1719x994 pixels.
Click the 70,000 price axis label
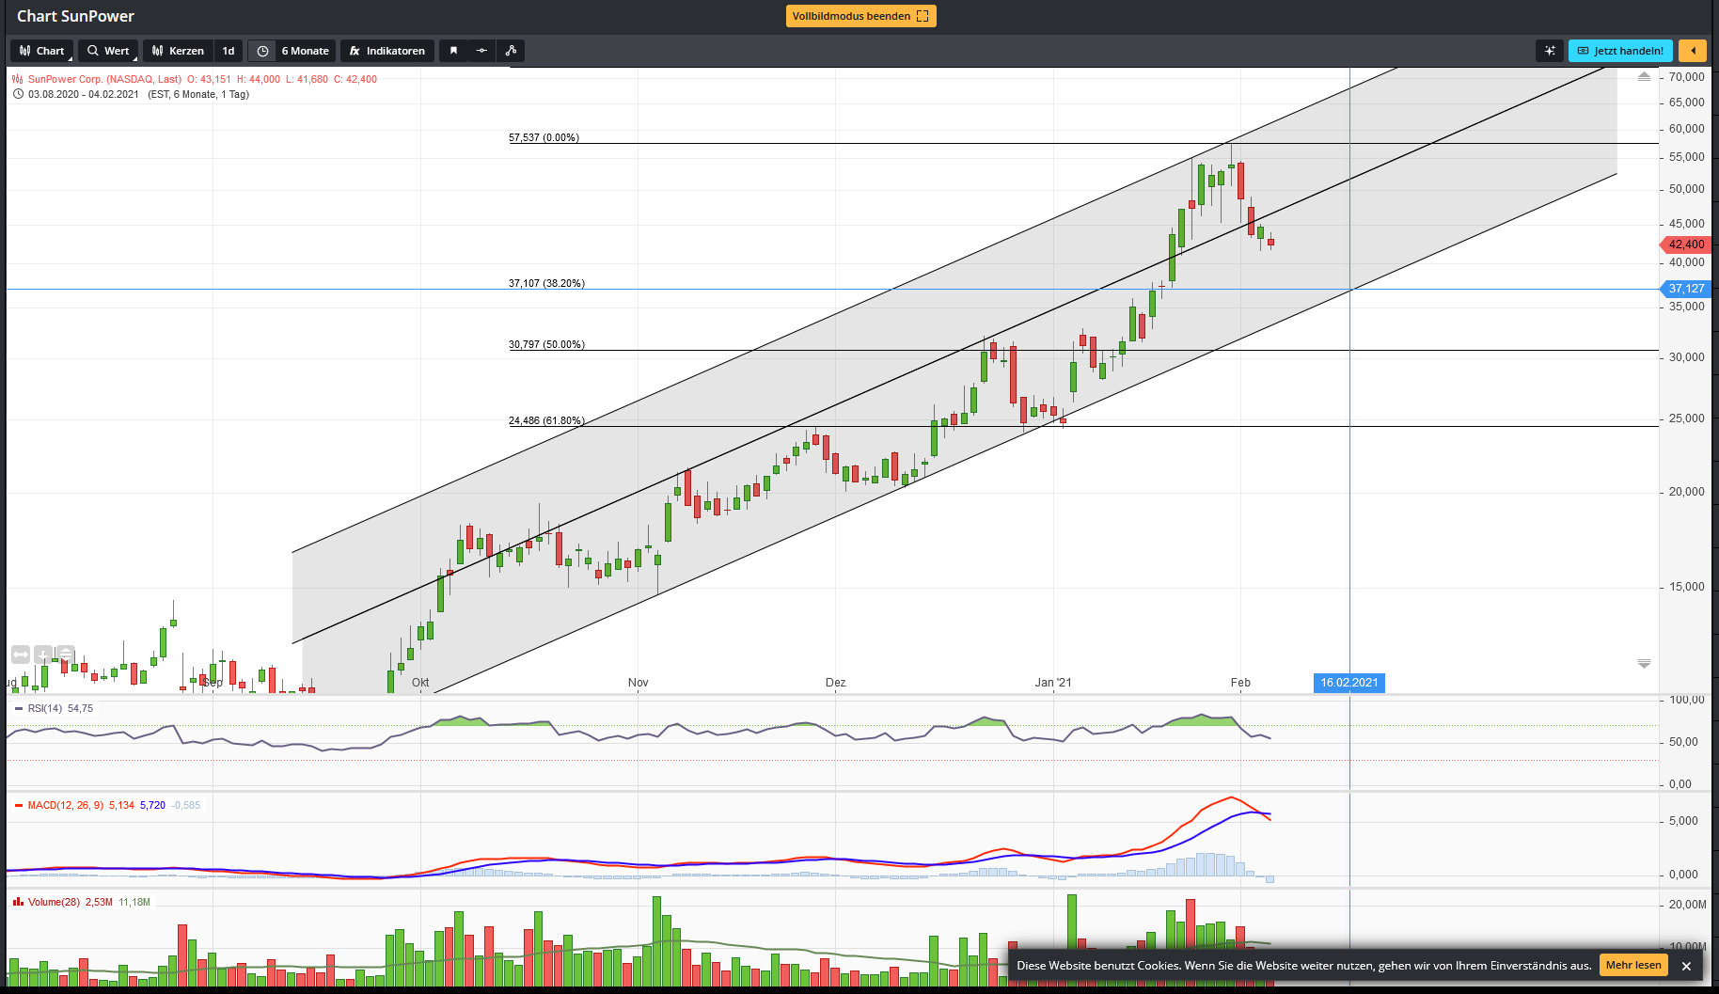tap(1687, 77)
